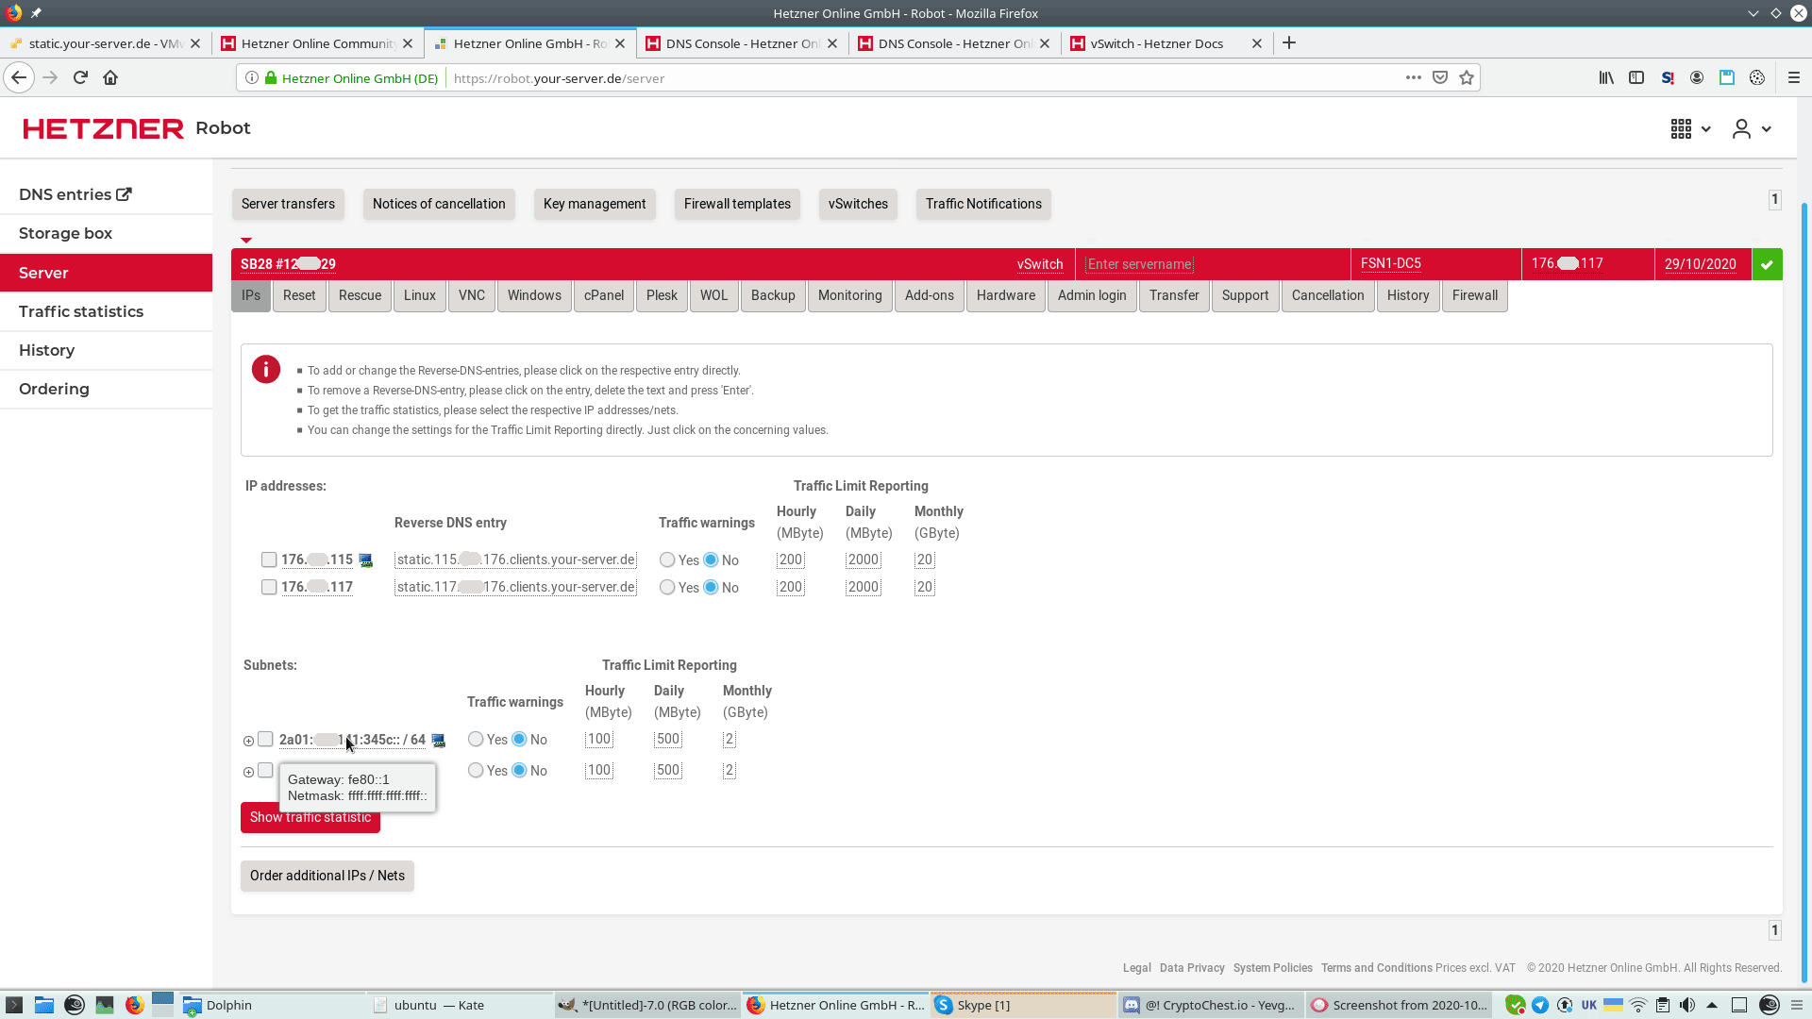Open the Firewall server tab
Screen dimensions: 1812x1019
pos(1474,295)
